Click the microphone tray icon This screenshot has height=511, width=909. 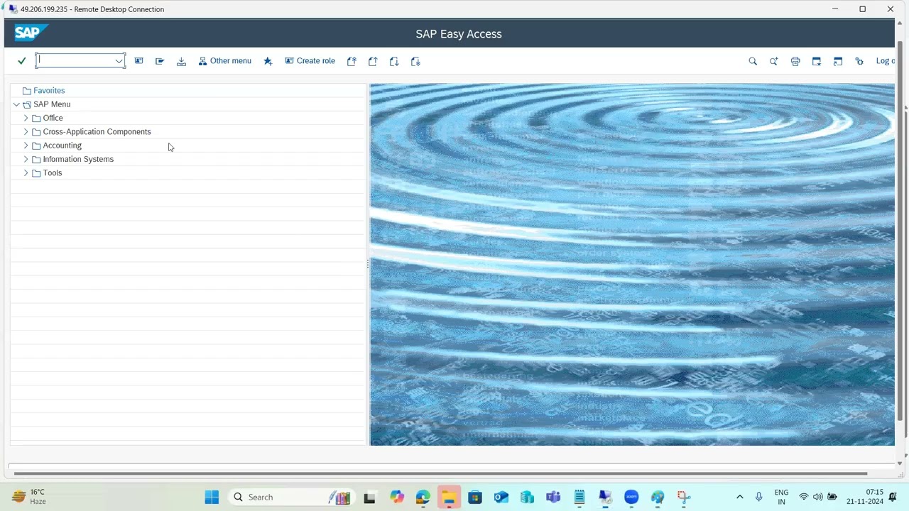(759, 498)
